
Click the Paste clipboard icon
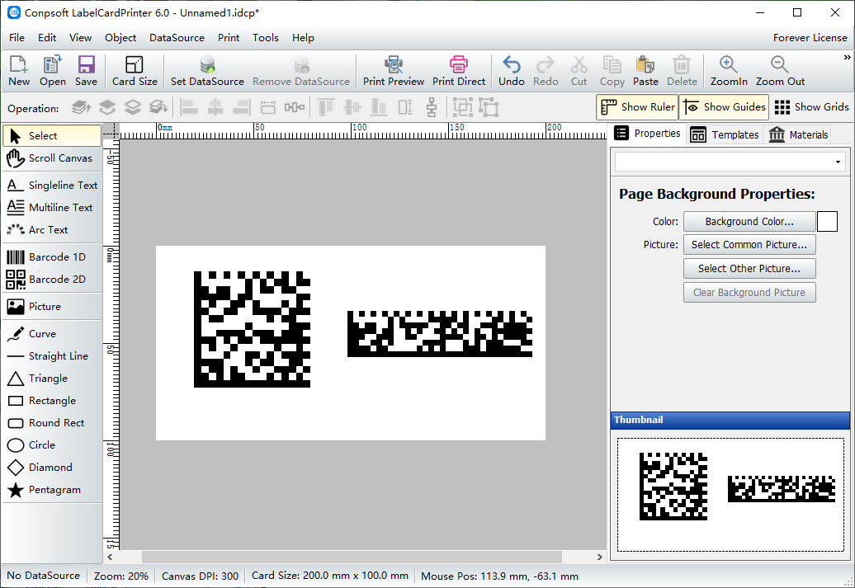(645, 71)
